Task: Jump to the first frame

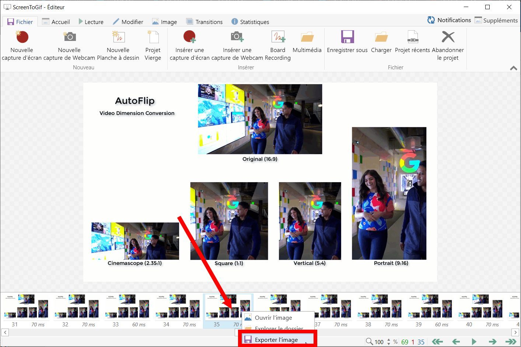Action: tap(437, 341)
